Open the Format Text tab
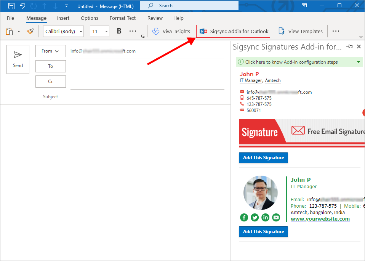 click(122, 18)
